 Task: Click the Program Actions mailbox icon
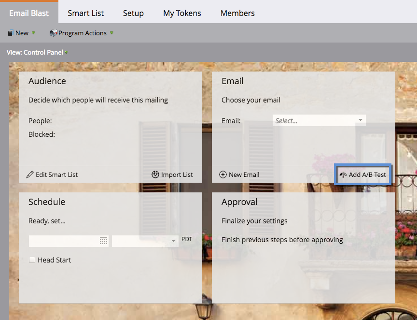[53, 33]
